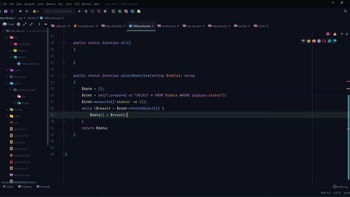Open Project panel options (vertical dots)
Viewport: 350px width, 197px height.
point(39,24)
